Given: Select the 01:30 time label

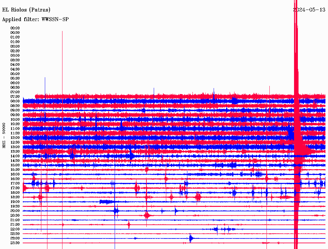Looking at the screenshot, I should coord(15,42).
